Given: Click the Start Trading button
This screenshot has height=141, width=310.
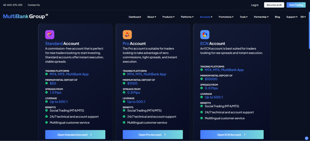Looking at the screenshot, I should [296, 5].
